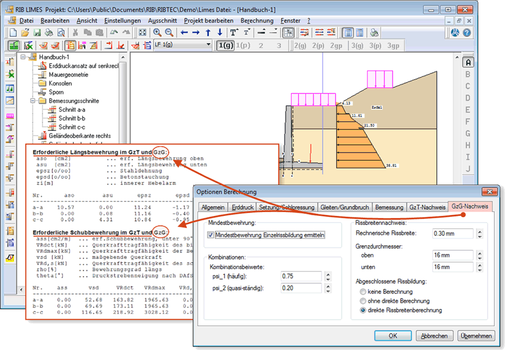505x350 pixels.
Task: Click the increase line thickness icon
Action: pos(261,33)
